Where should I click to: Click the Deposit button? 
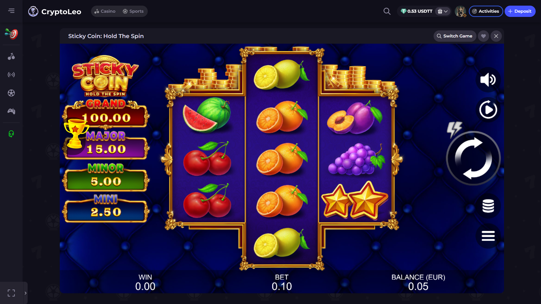(520, 11)
